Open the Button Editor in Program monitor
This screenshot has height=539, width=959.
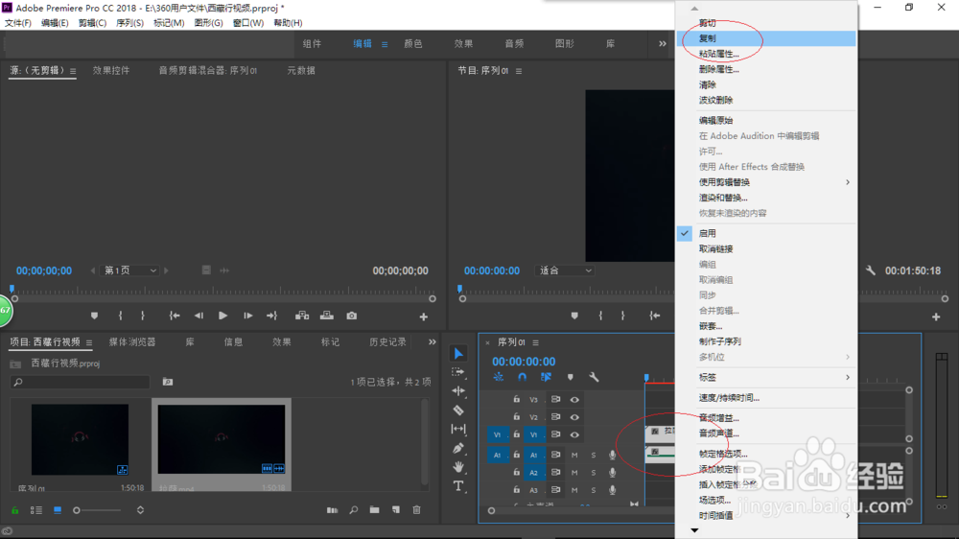[936, 316]
